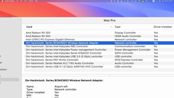
Task: Select the PNY Nvme Controller row
Action: pyautogui.click(x=99, y=60)
